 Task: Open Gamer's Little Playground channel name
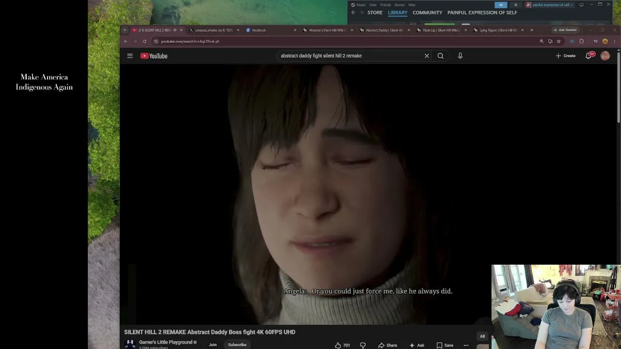click(x=166, y=342)
